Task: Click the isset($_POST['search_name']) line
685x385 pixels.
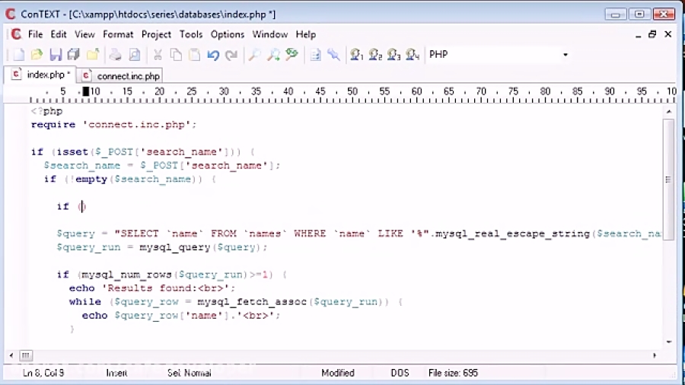Action: pyautogui.click(x=143, y=152)
